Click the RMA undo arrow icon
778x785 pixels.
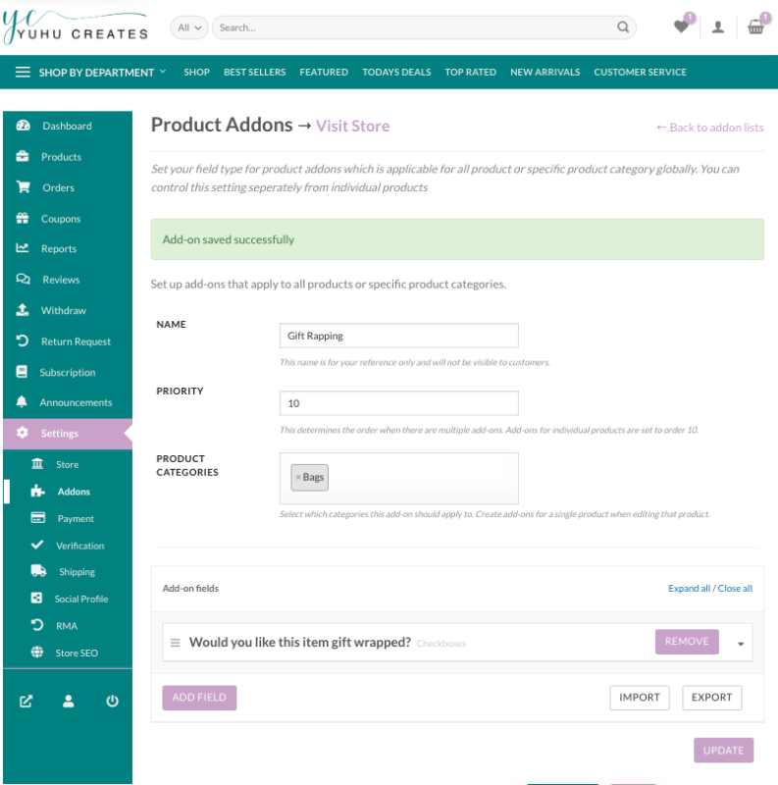click(x=37, y=625)
